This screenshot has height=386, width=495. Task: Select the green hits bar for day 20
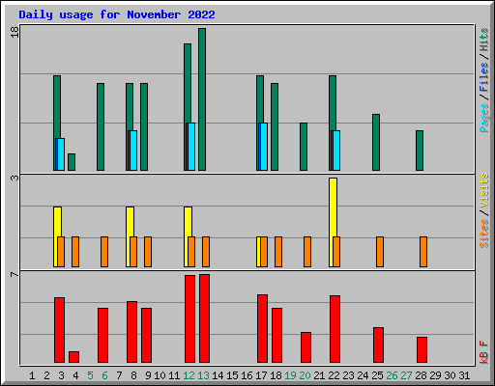coord(304,147)
